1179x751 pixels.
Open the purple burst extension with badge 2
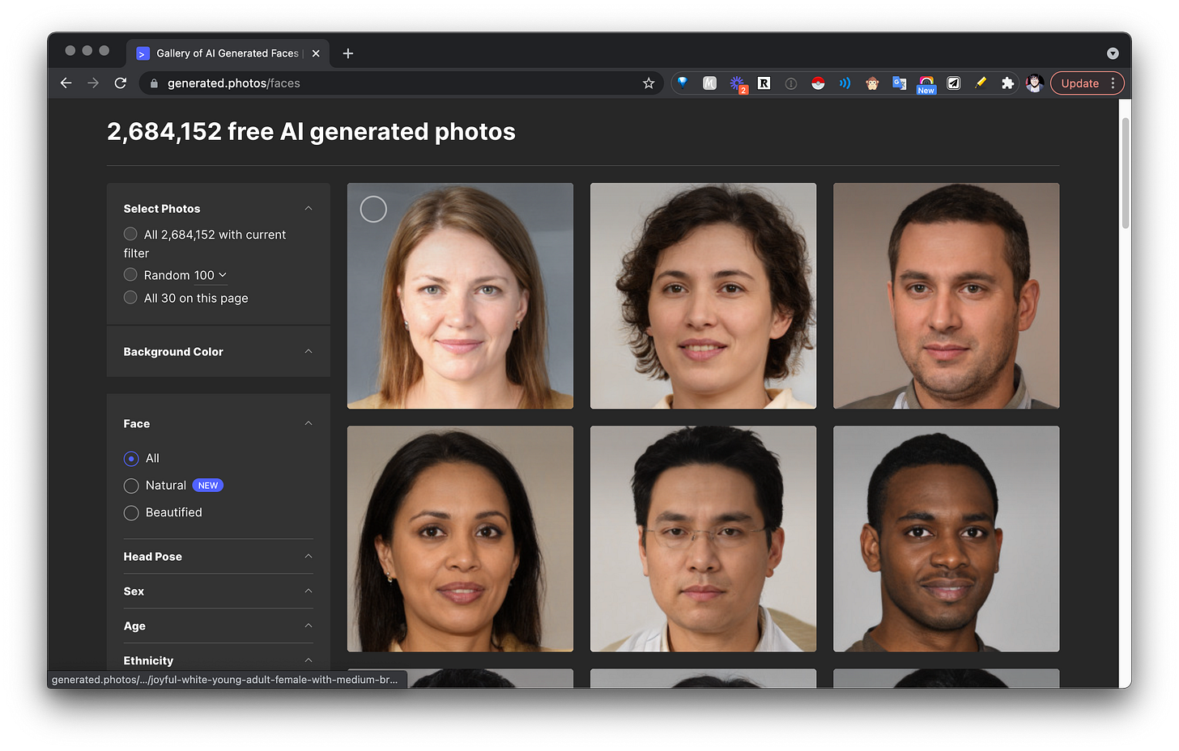point(737,83)
